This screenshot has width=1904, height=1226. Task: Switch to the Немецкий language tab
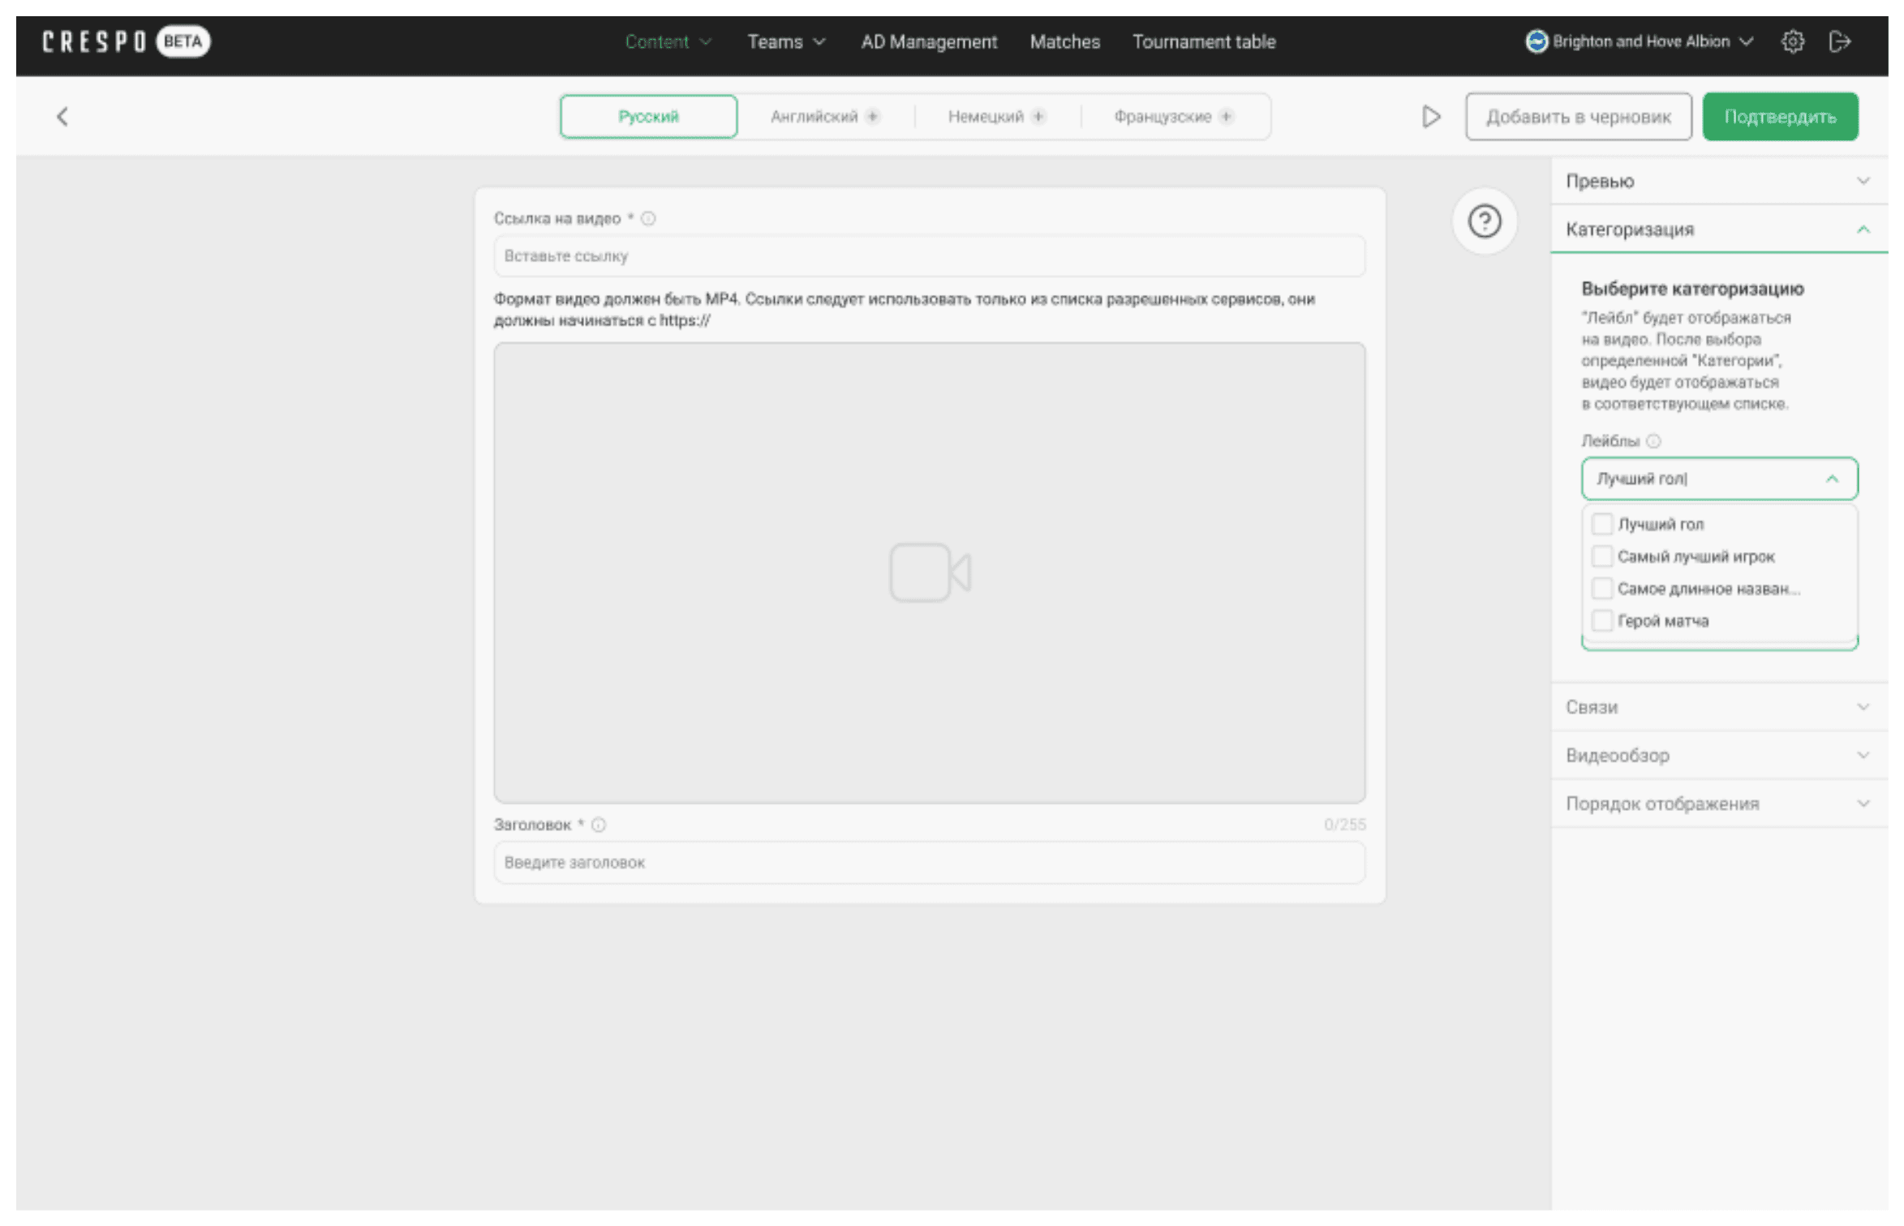pyautogui.click(x=985, y=117)
